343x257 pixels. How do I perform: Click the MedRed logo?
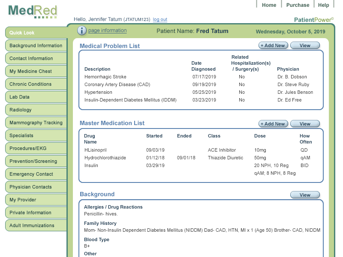[33, 12]
